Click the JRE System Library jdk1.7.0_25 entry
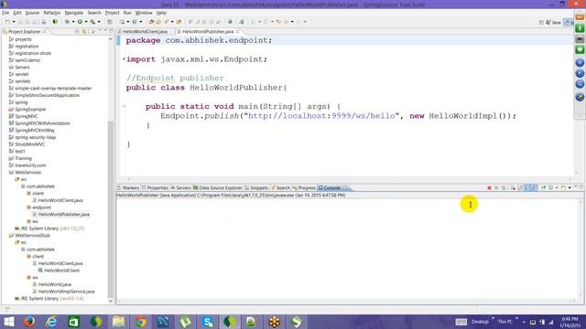The height and width of the screenshot is (329, 586). 49,228
